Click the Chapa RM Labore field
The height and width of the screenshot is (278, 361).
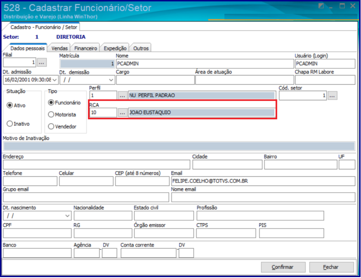tap(325, 80)
